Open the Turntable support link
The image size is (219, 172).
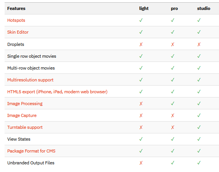coord(25,127)
